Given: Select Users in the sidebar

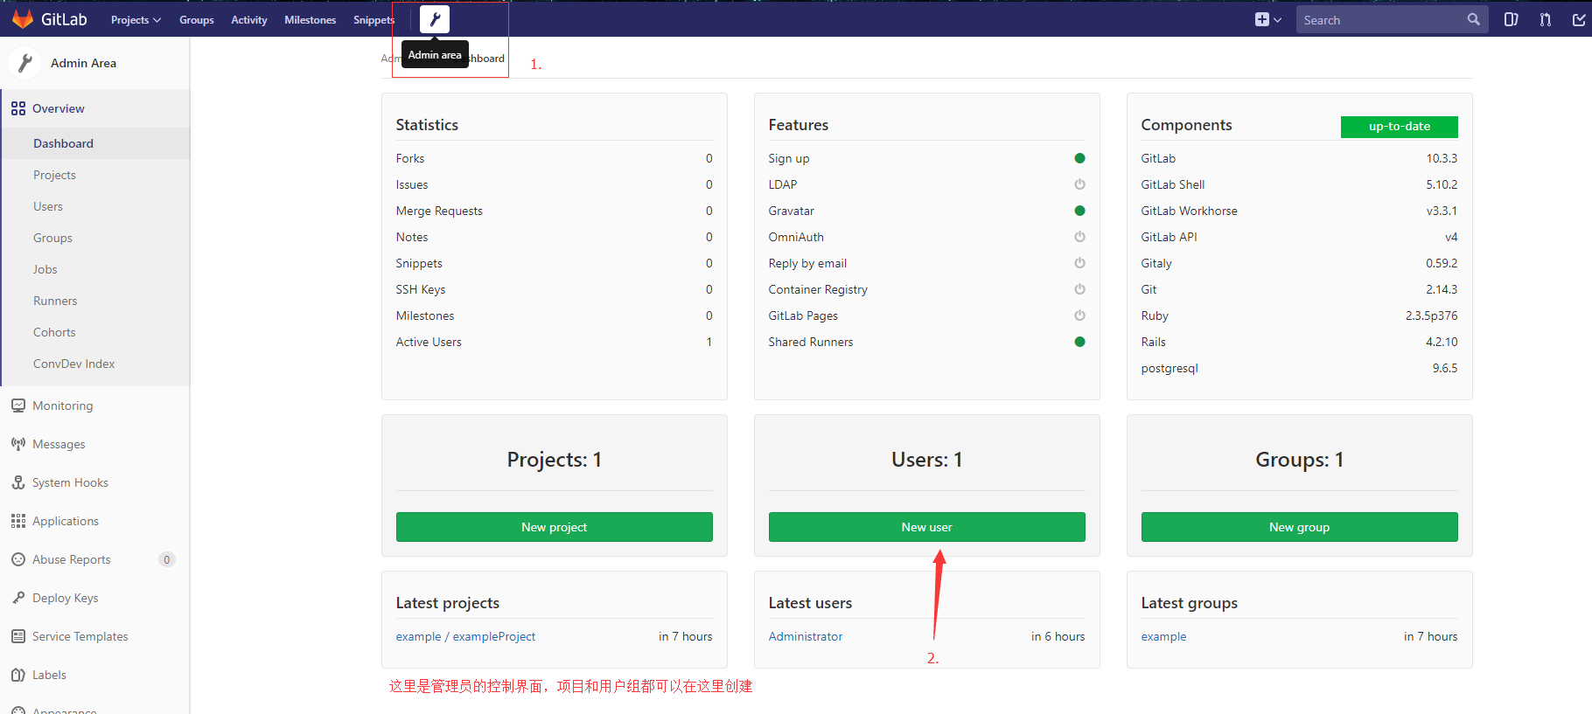Looking at the screenshot, I should (94, 206).
